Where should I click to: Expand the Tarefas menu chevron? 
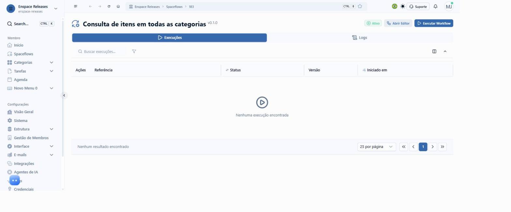tap(51, 71)
